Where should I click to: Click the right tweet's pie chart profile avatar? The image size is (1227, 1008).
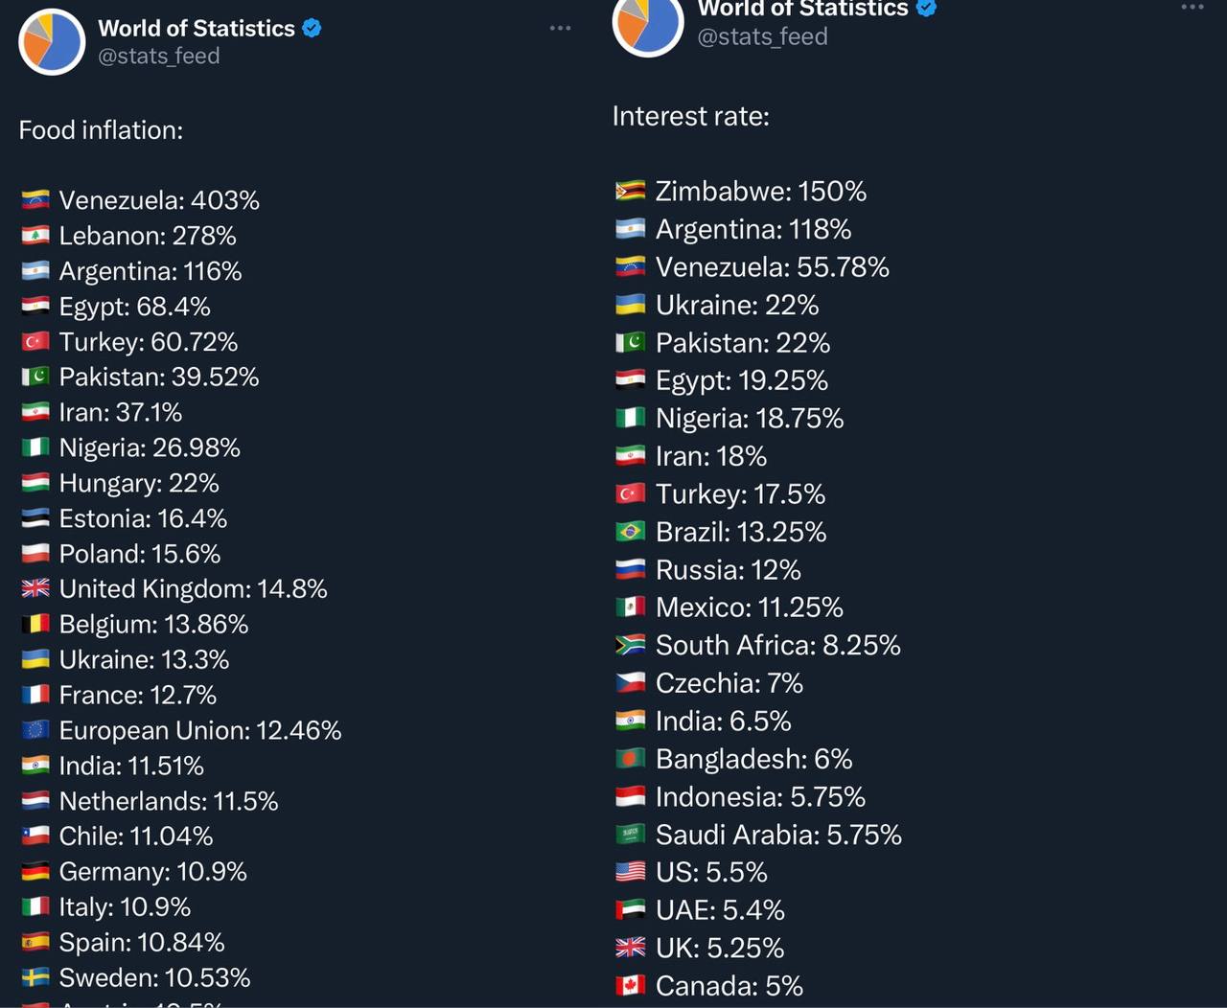(x=648, y=23)
